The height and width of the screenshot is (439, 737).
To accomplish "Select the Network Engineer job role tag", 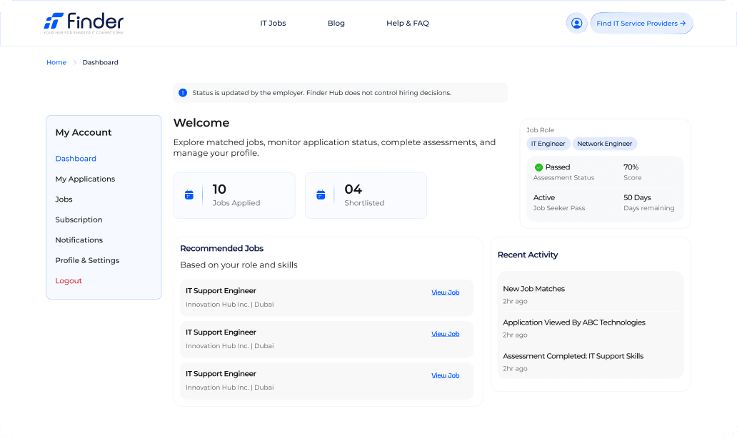I will click(x=604, y=144).
